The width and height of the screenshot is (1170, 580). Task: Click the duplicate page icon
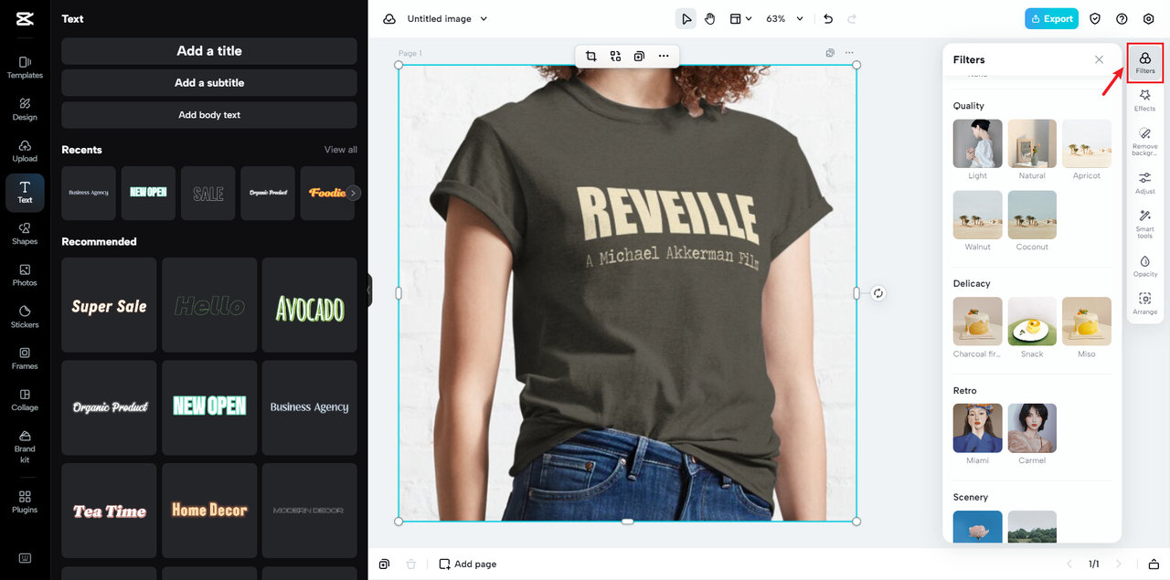coord(830,53)
